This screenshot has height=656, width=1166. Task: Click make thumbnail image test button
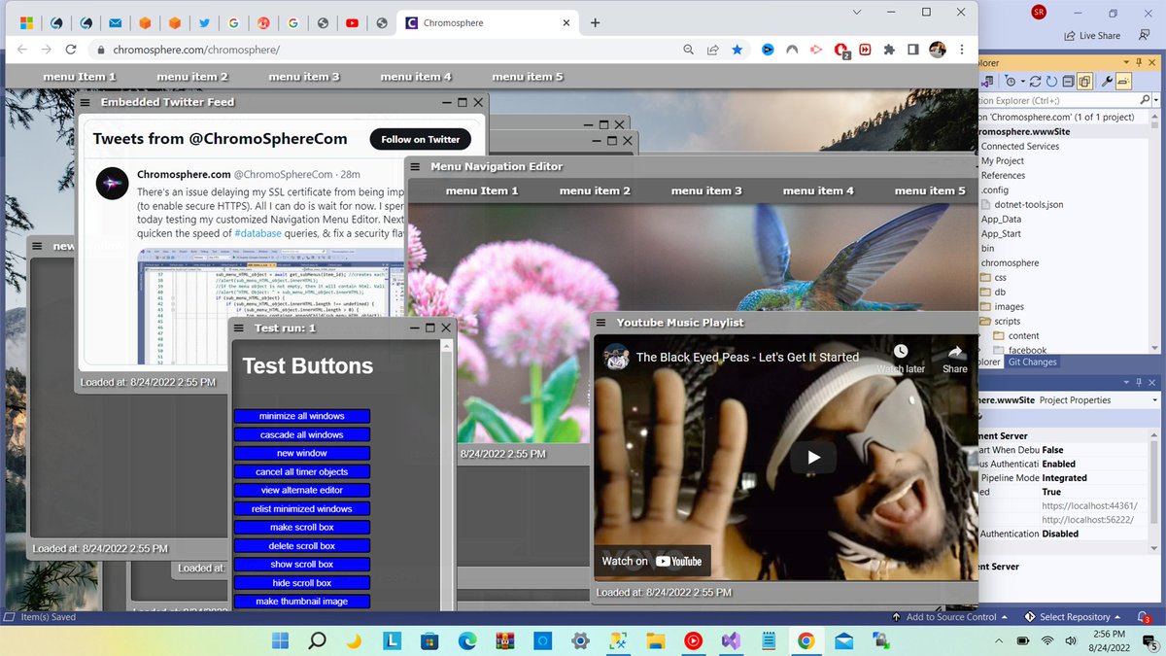pos(302,602)
